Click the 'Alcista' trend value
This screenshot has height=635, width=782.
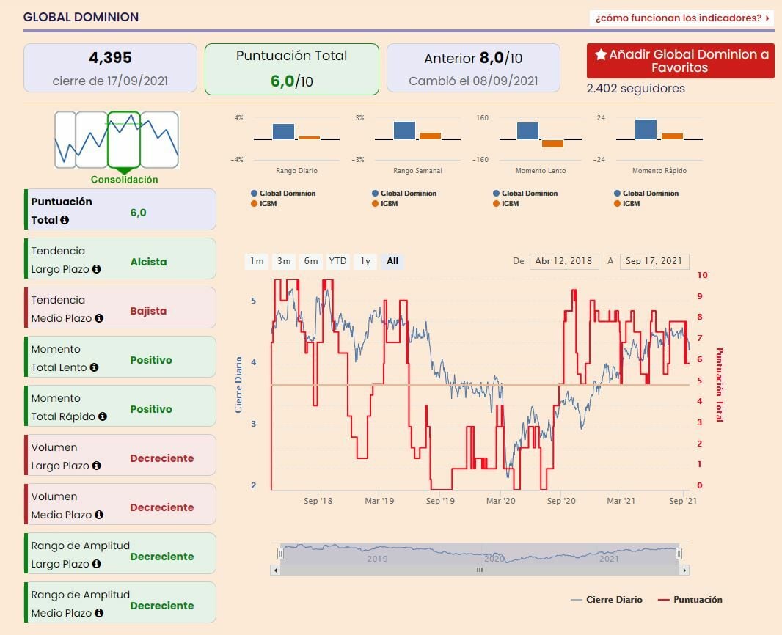[x=149, y=262]
